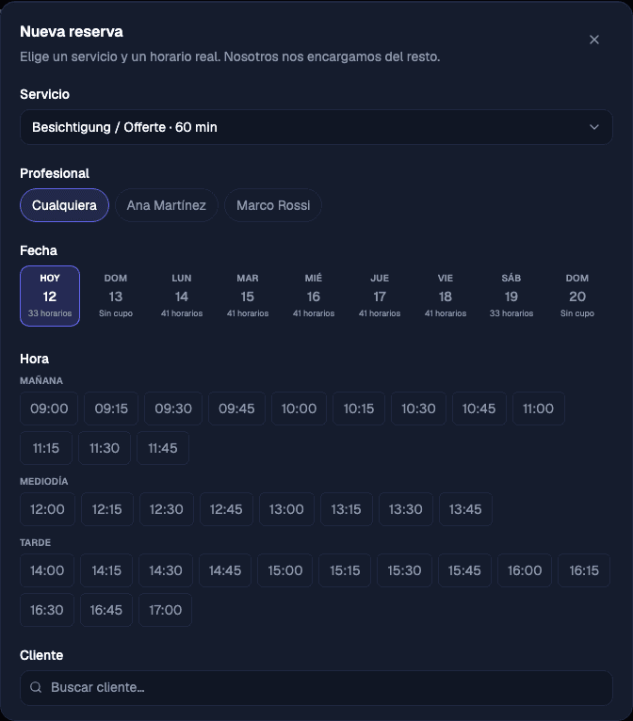633x721 pixels.
Task: Pick the 10:00 time slot
Action: [x=299, y=409]
